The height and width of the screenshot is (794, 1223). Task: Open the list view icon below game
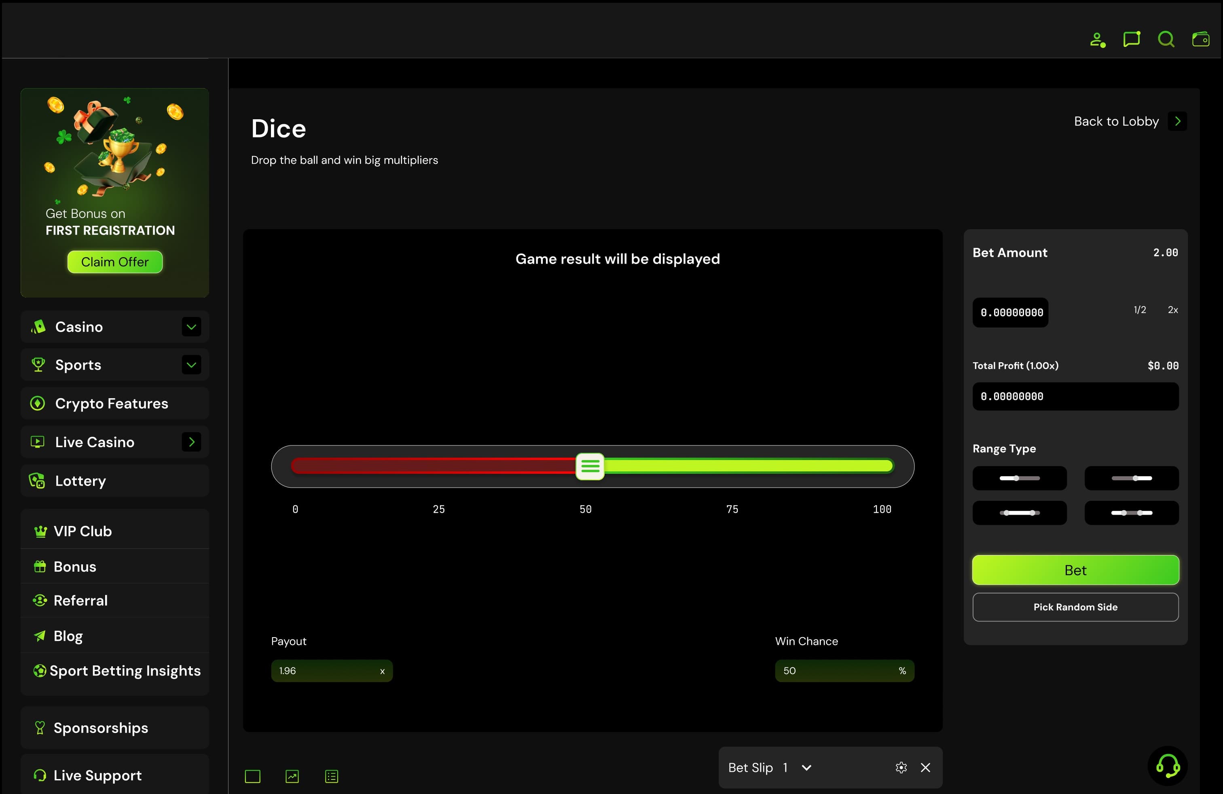coord(332,776)
